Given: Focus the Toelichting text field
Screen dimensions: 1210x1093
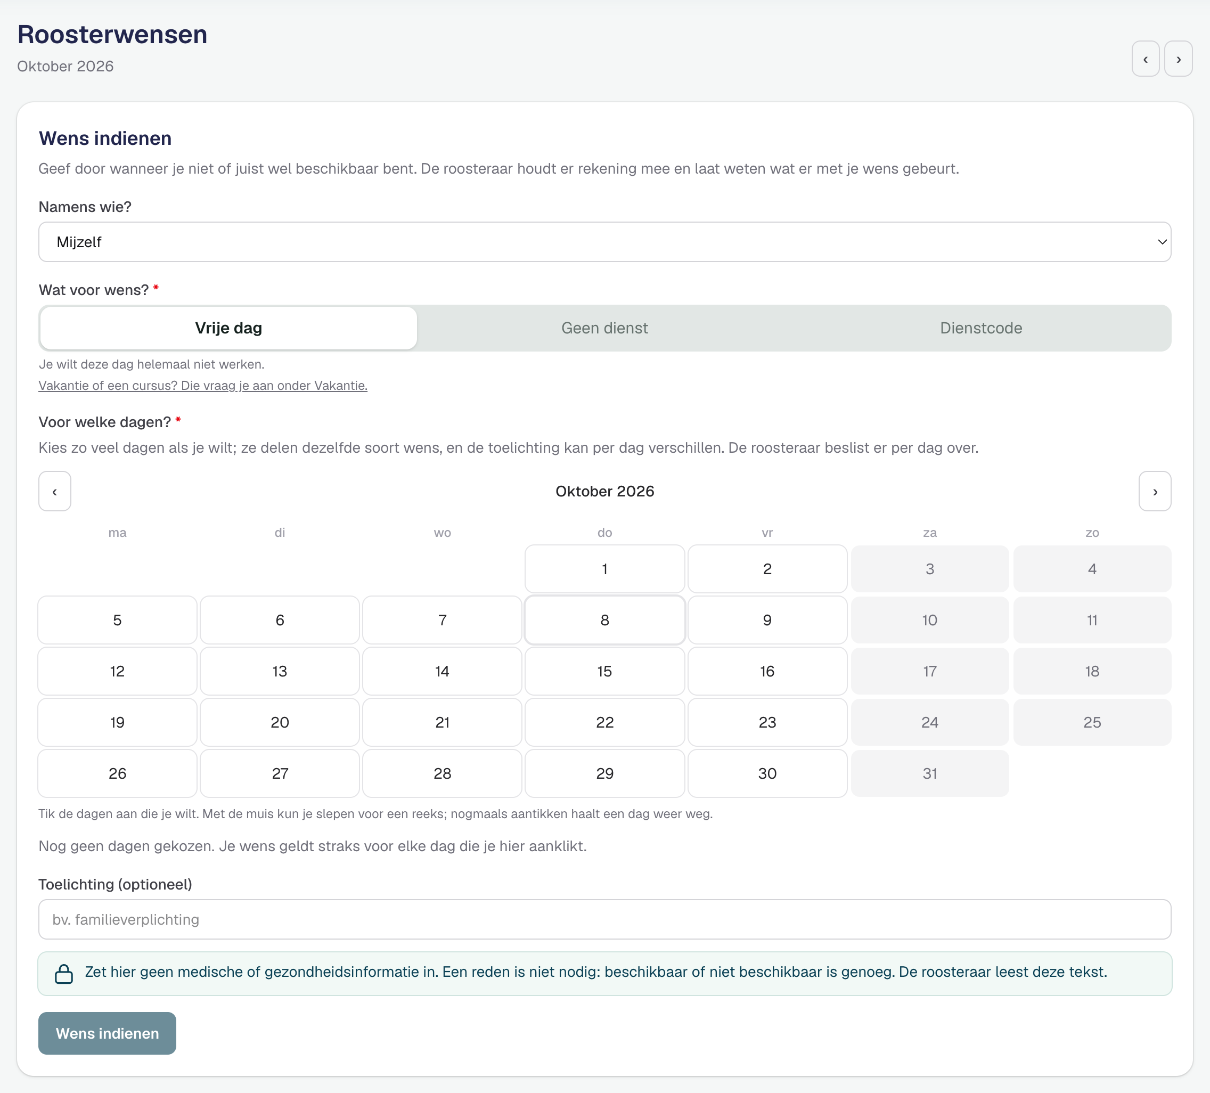Looking at the screenshot, I should (x=604, y=919).
